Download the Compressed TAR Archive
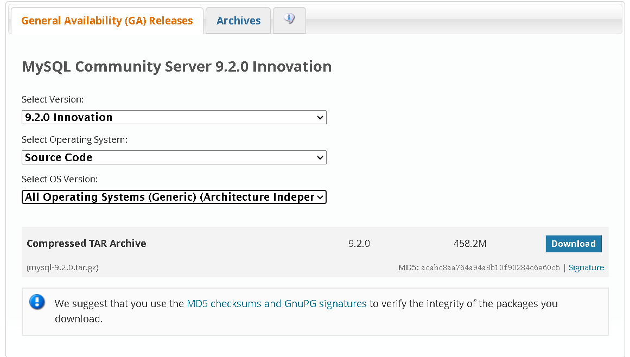This screenshot has height=357, width=630. (x=574, y=244)
